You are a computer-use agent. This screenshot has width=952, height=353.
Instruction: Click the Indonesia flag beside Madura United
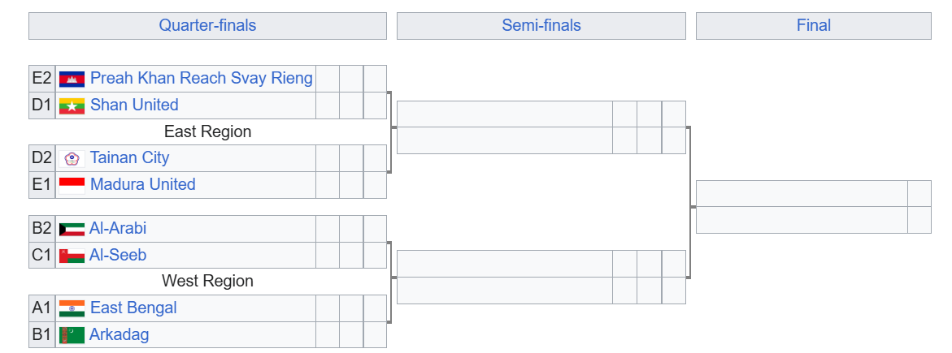tap(72, 185)
